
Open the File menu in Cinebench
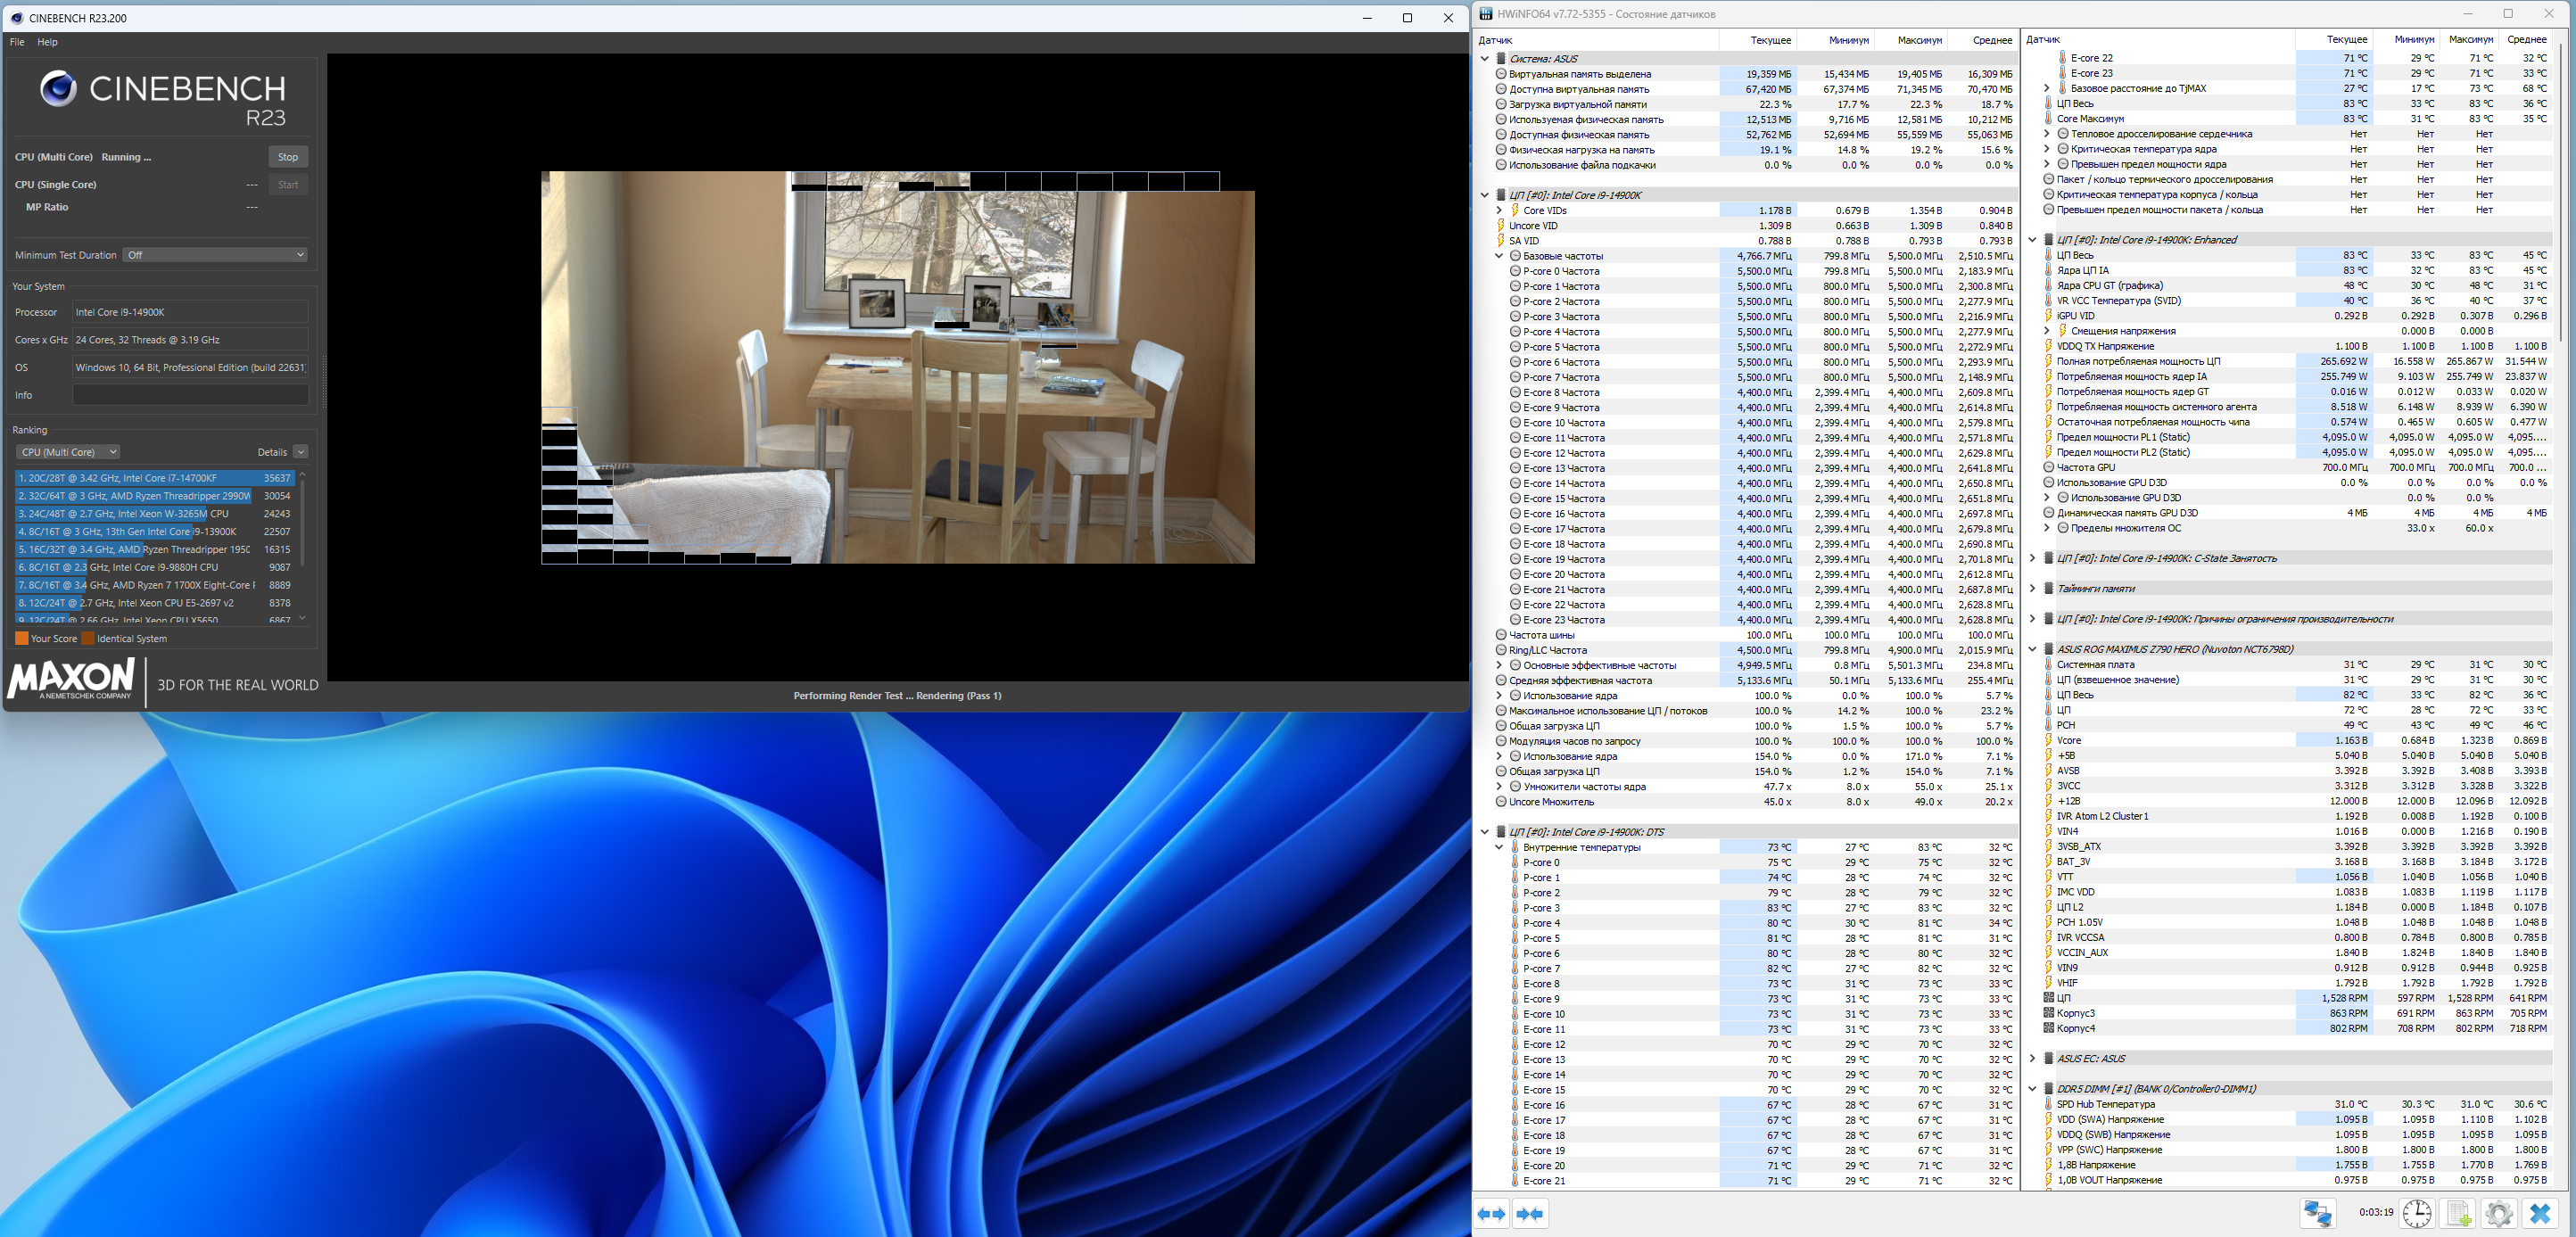[x=17, y=42]
